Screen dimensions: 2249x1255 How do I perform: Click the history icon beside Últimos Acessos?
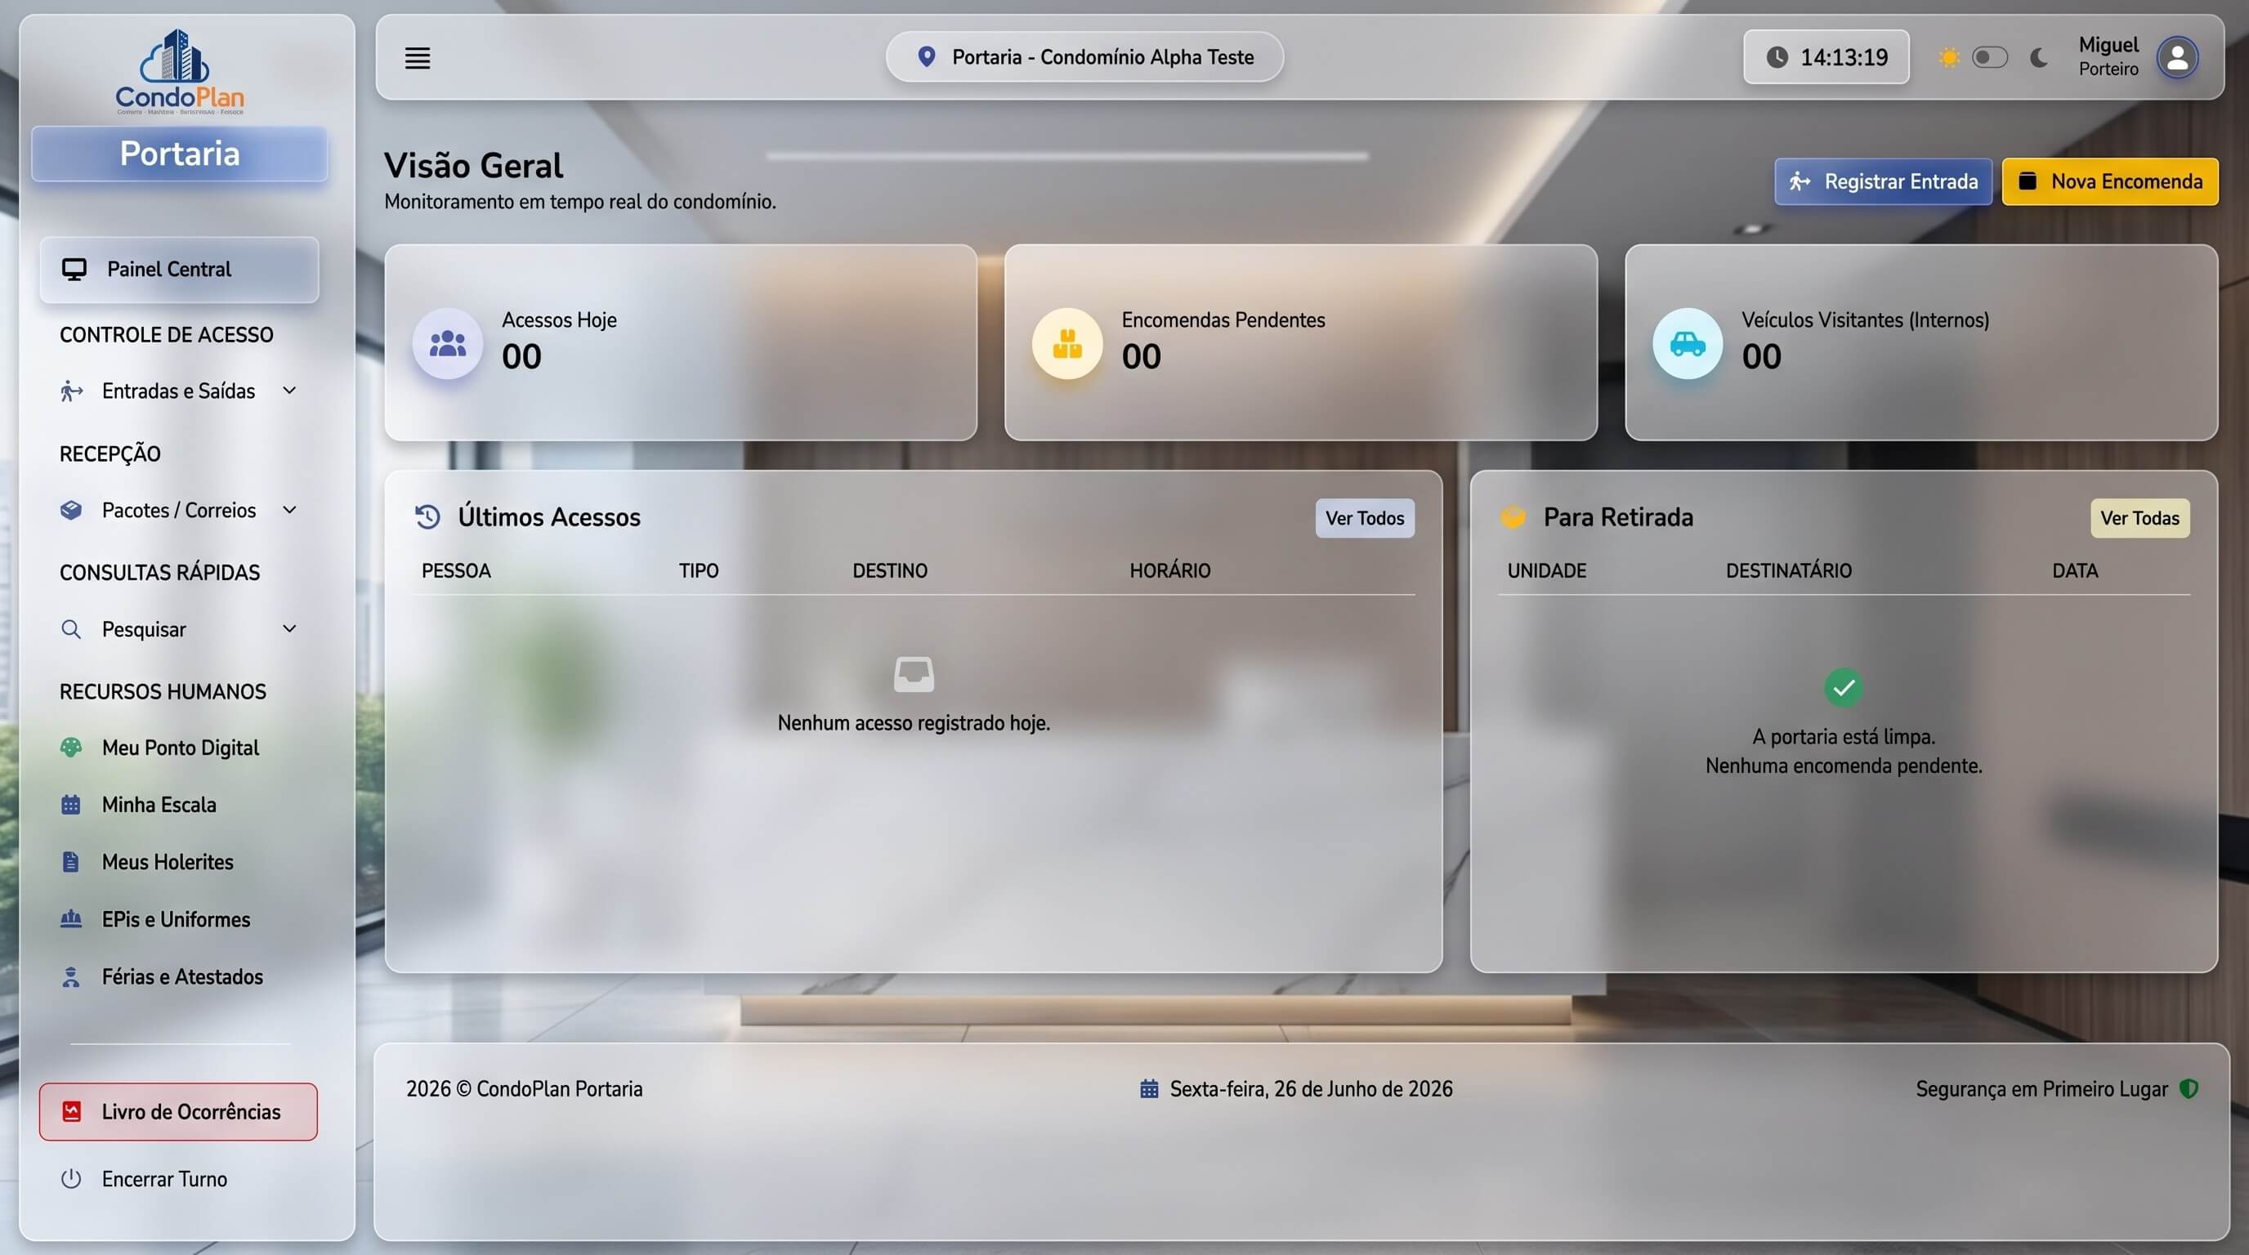click(x=427, y=516)
